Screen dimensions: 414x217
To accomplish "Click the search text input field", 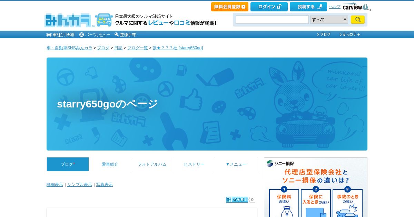I will click(272, 20).
